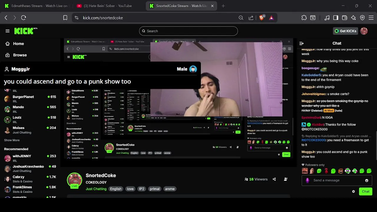Click the 16 Viewers count
The height and width of the screenshot is (212, 377).
point(256,179)
